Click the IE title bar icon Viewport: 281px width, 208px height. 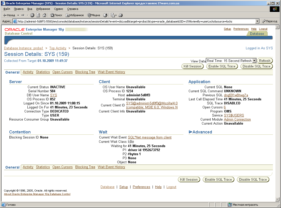tap(3, 3)
